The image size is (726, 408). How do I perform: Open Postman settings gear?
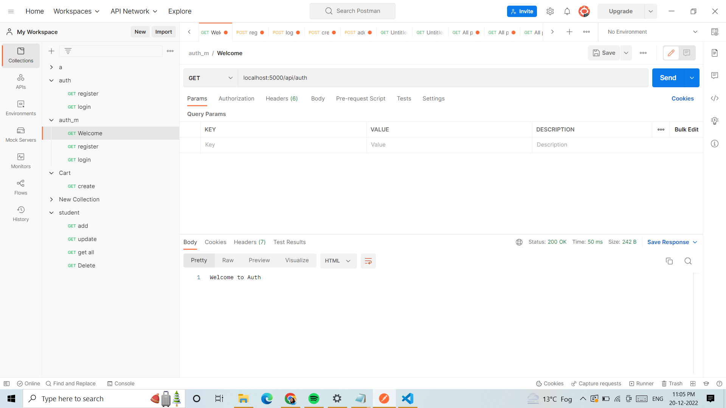(550, 11)
